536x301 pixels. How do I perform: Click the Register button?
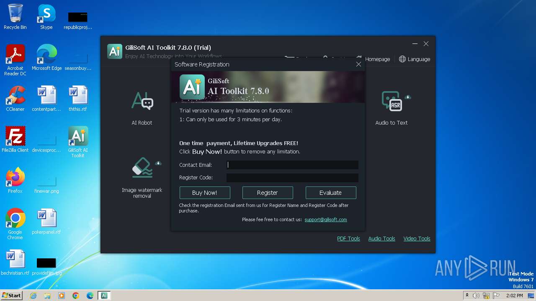[268, 193]
